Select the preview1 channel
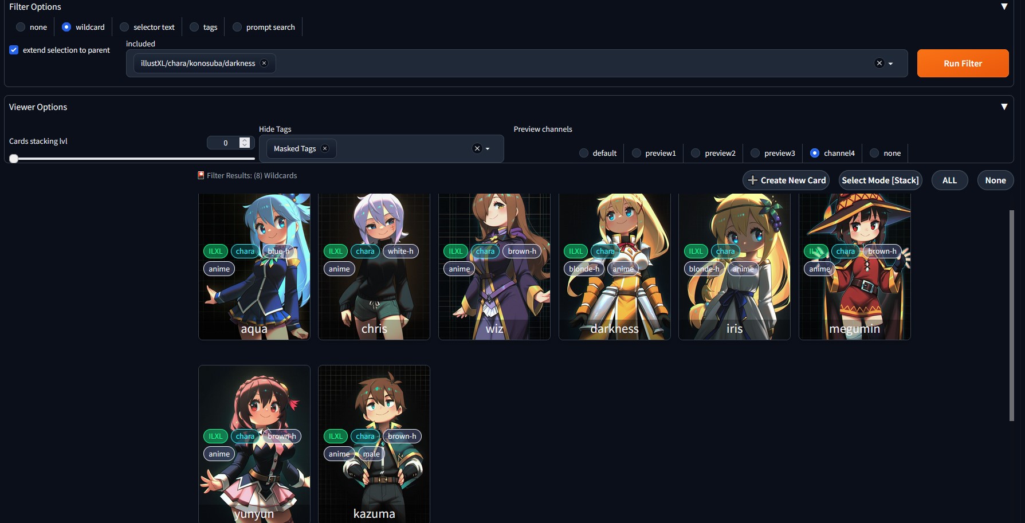1025x523 pixels. 654,153
